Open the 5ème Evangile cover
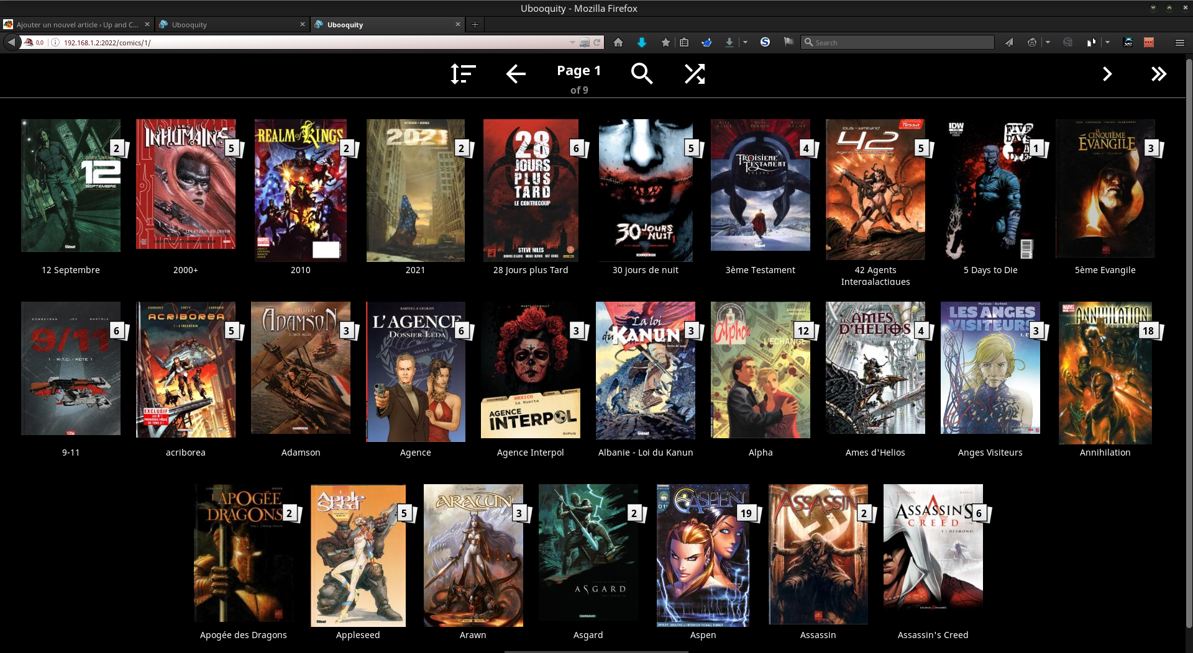 point(1105,188)
